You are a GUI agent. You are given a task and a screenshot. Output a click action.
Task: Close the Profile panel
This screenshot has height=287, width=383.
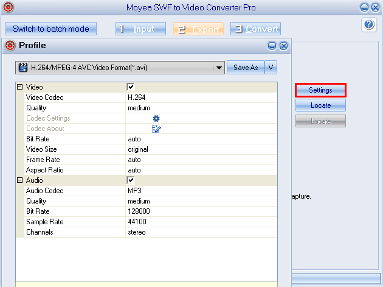pos(283,46)
